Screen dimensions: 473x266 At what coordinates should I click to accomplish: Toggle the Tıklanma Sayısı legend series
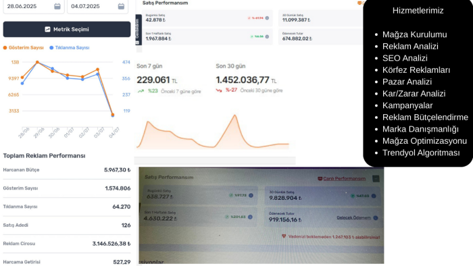click(x=70, y=48)
